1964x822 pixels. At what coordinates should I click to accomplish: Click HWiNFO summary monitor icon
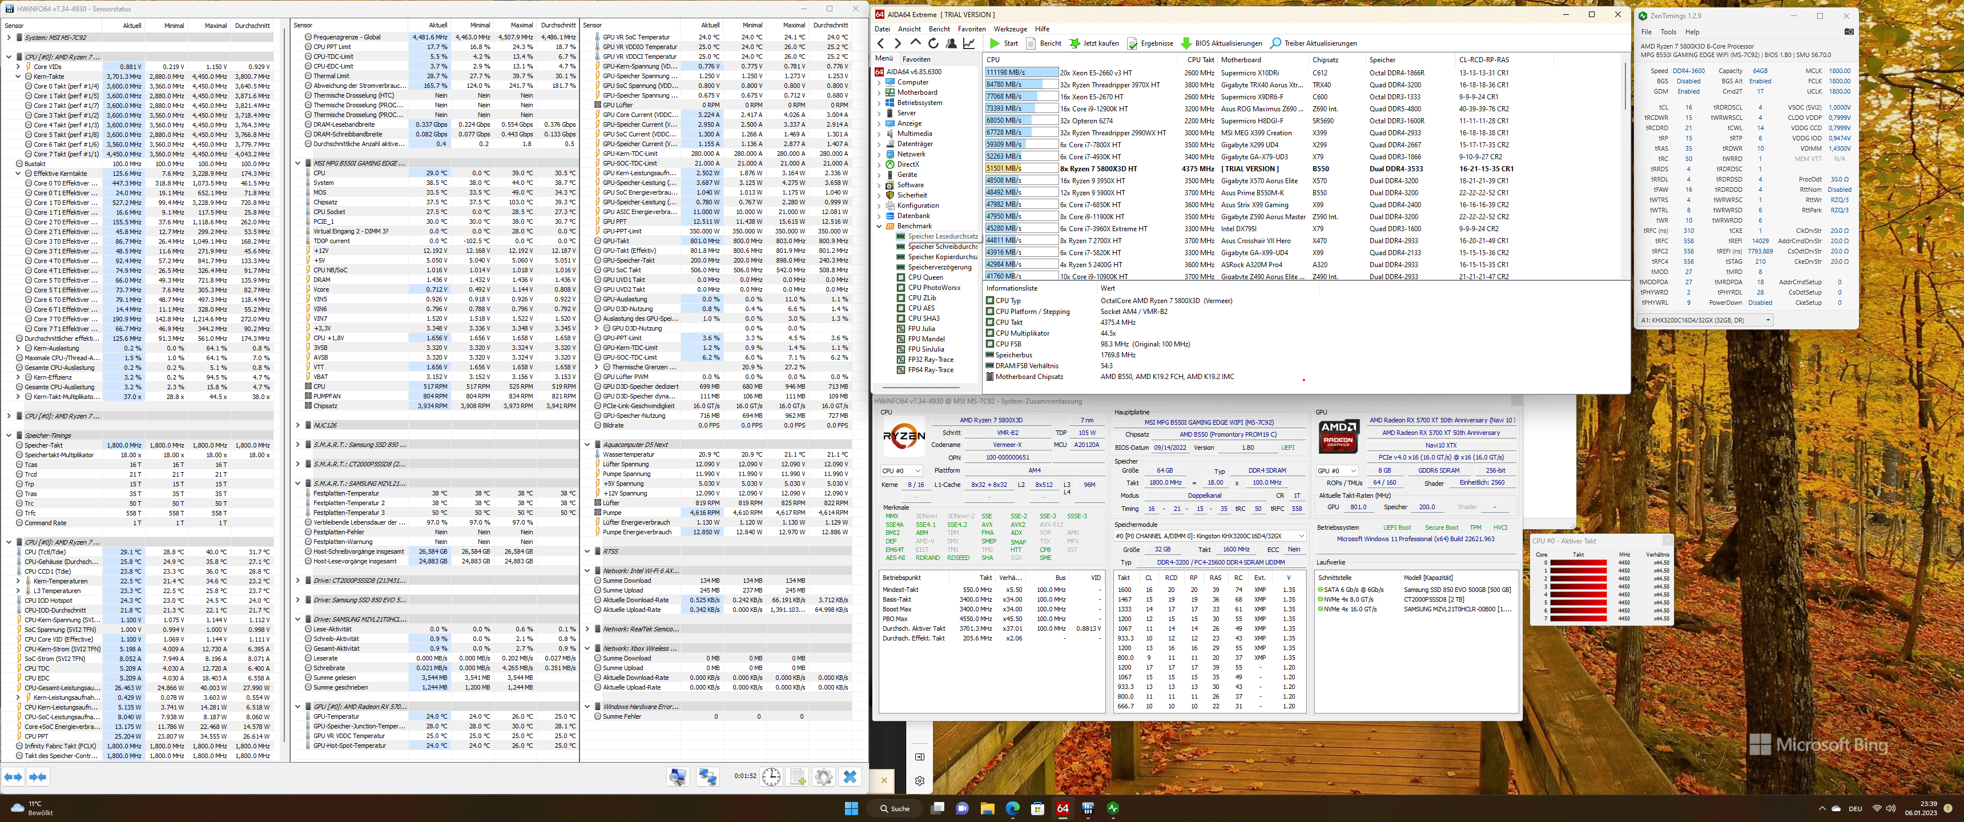tap(678, 777)
